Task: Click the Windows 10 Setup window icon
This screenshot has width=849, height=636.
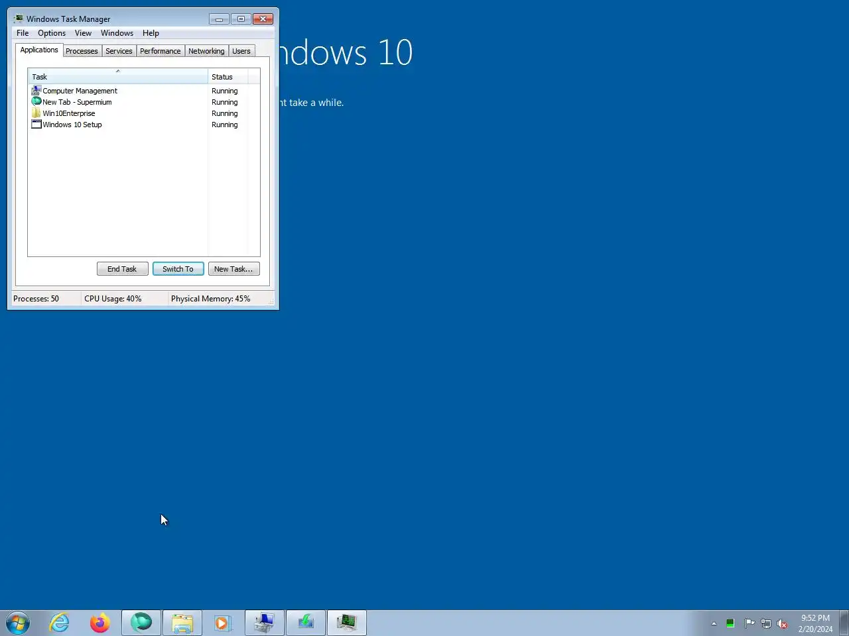Action: click(36, 124)
